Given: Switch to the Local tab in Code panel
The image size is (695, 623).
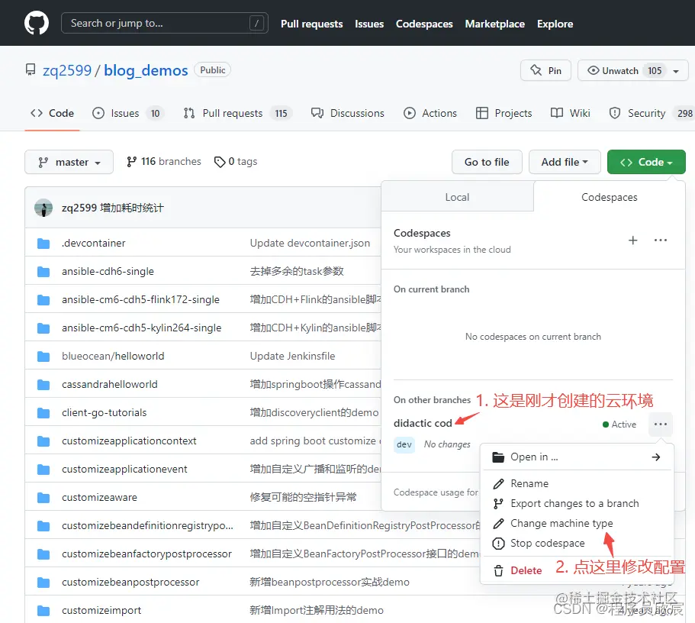Looking at the screenshot, I should [x=458, y=197].
